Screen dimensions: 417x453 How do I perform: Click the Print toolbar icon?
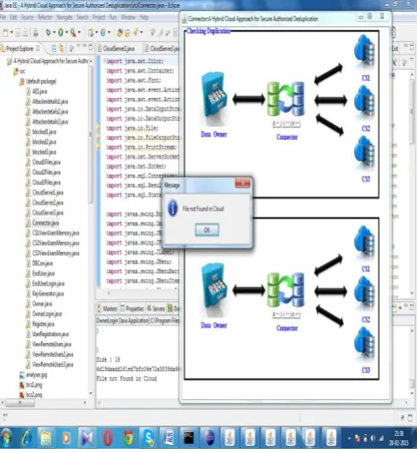[x=36, y=32]
